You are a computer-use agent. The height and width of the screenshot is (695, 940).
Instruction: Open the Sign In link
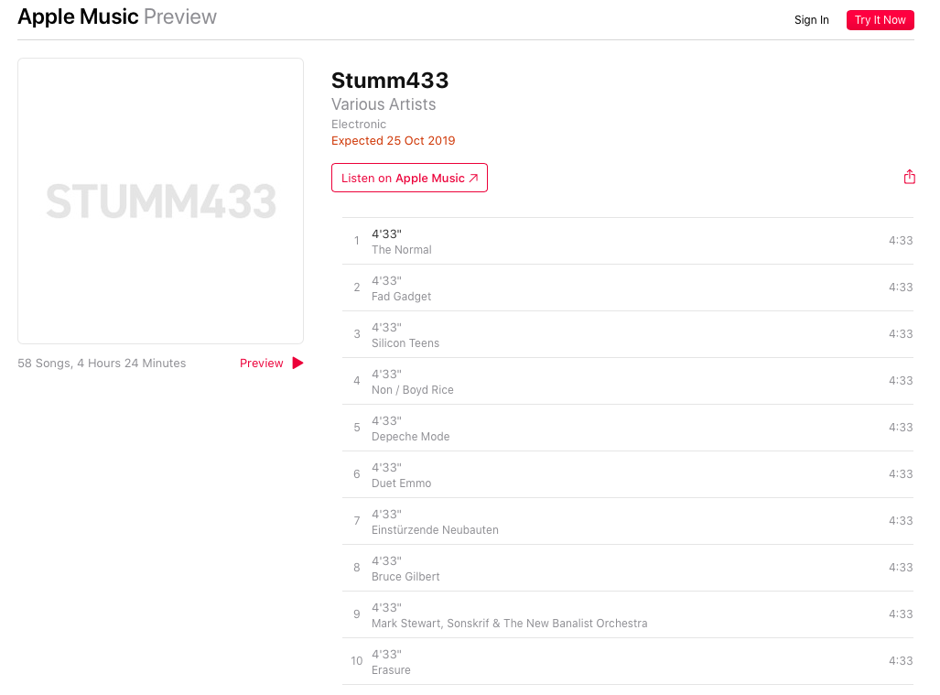[x=811, y=20]
